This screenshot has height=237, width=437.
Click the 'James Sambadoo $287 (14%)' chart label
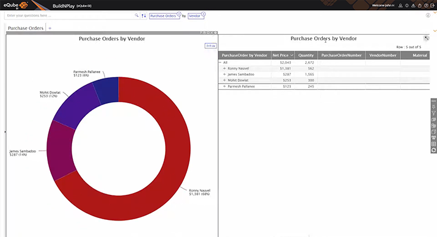point(23,153)
